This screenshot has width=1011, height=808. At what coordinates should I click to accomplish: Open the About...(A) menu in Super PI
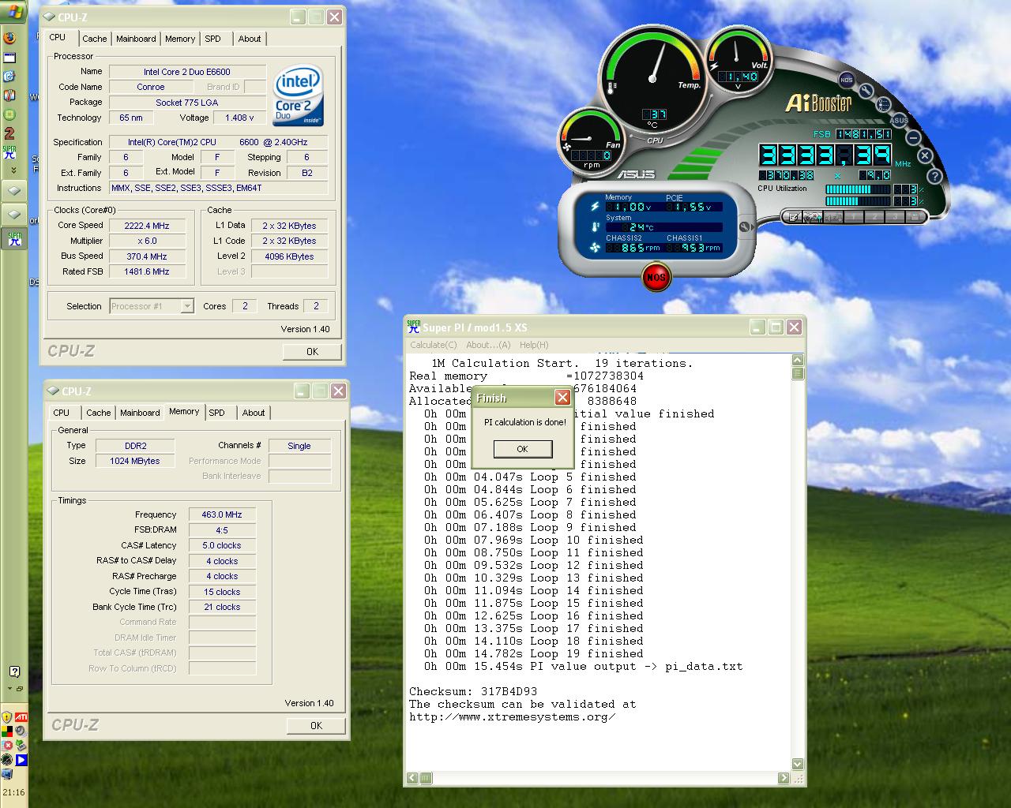(488, 345)
